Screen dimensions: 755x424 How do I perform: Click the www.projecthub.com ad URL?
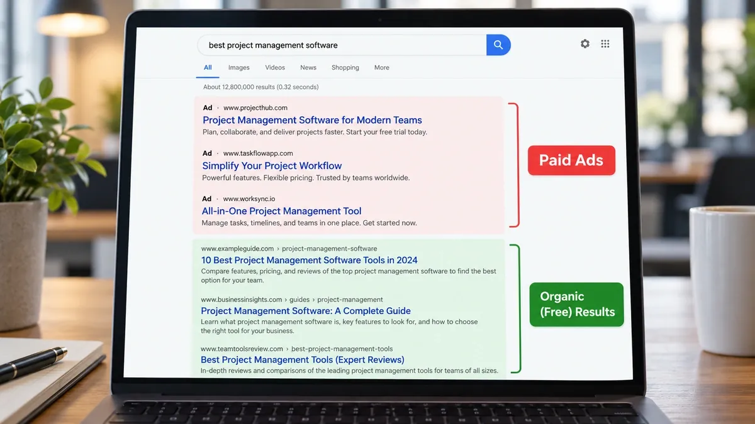coord(255,108)
